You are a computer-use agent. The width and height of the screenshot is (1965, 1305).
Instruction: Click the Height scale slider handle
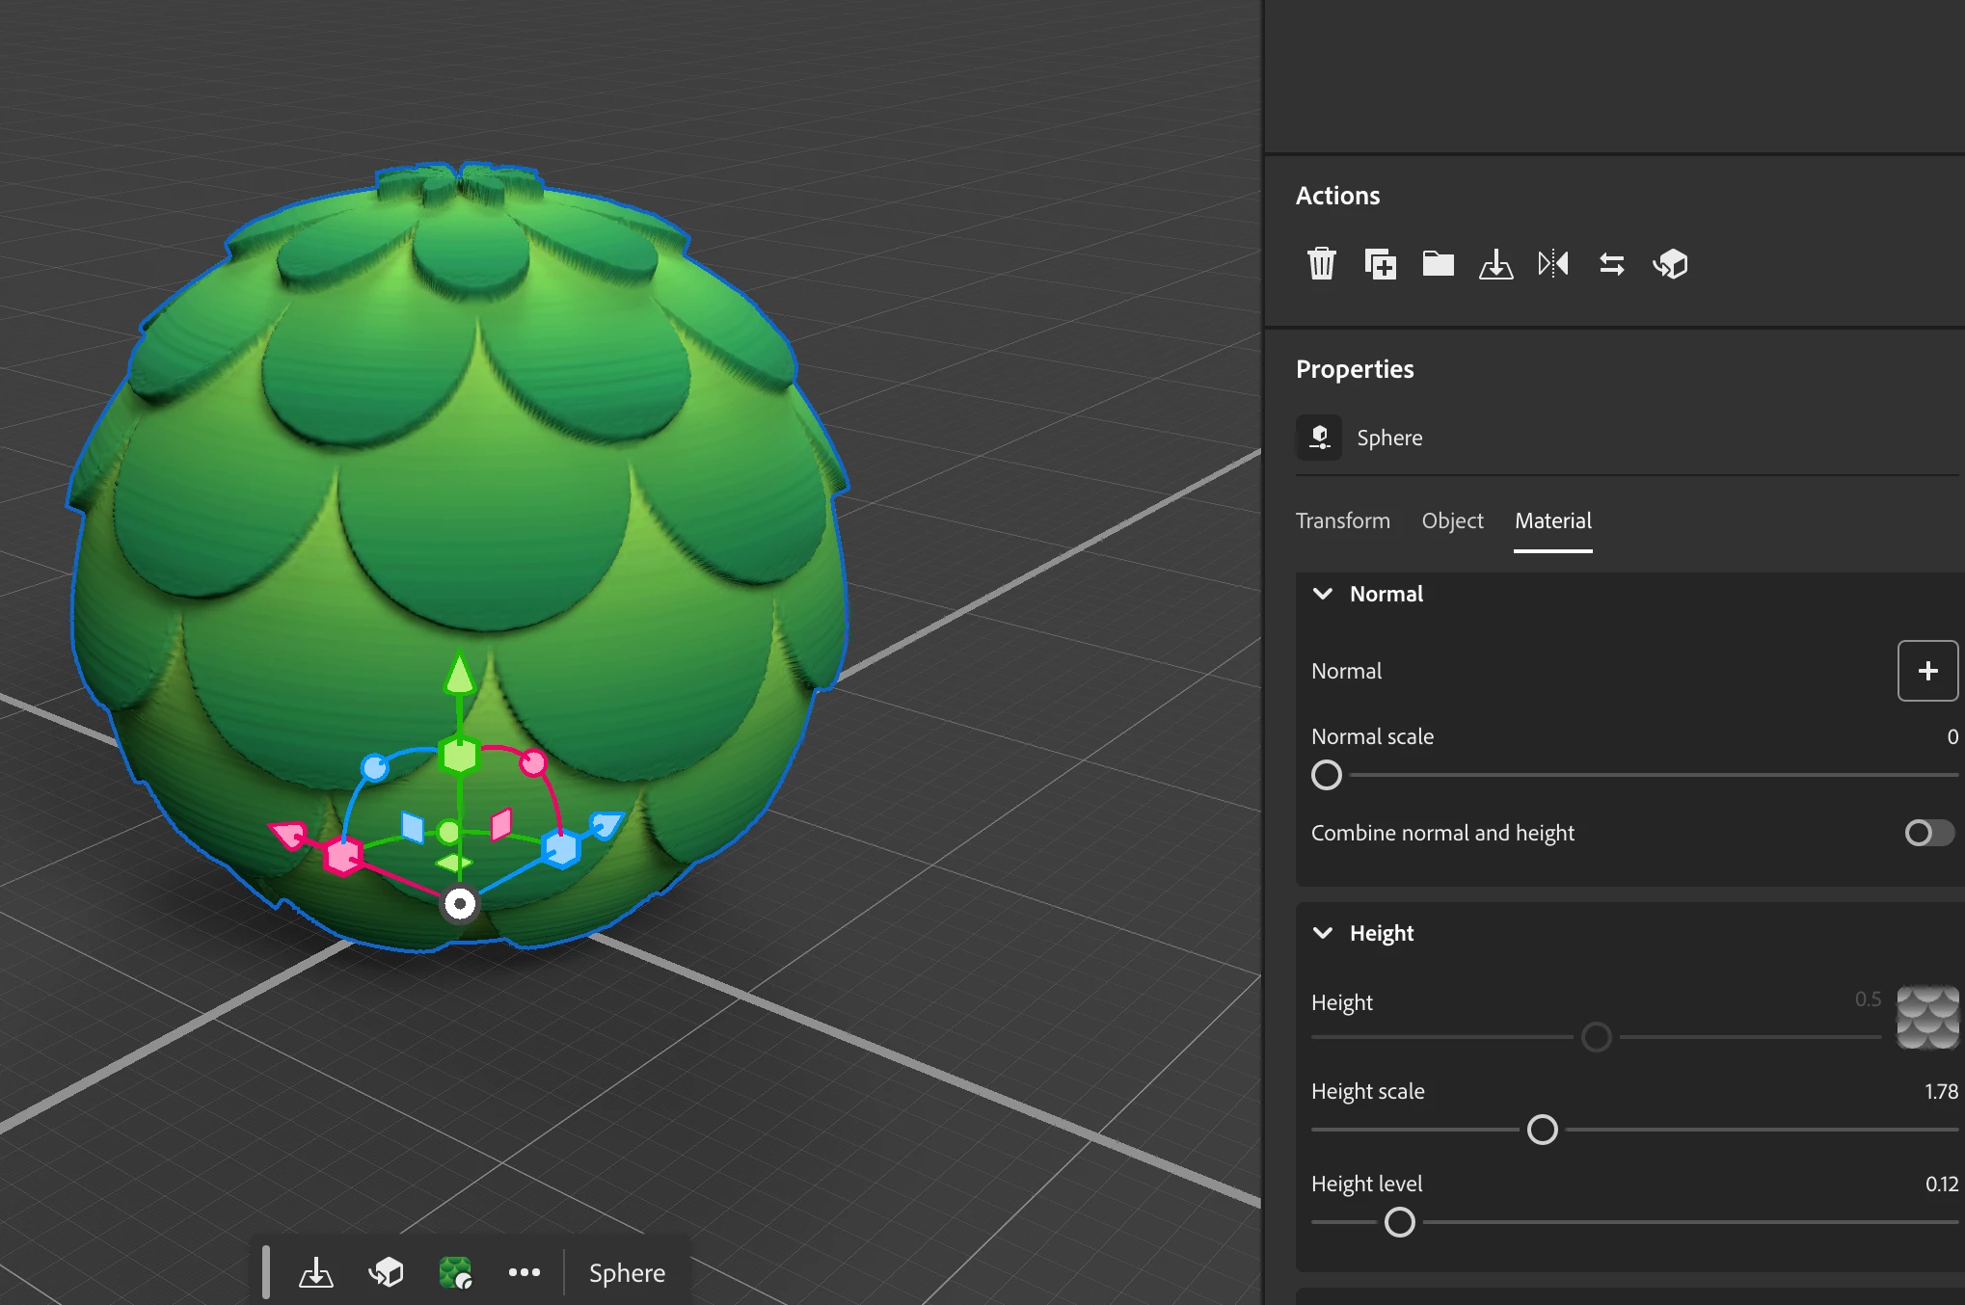point(1542,1130)
